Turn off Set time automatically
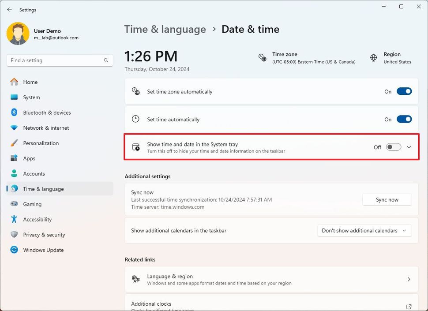This screenshot has height=311, width=428. point(404,119)
